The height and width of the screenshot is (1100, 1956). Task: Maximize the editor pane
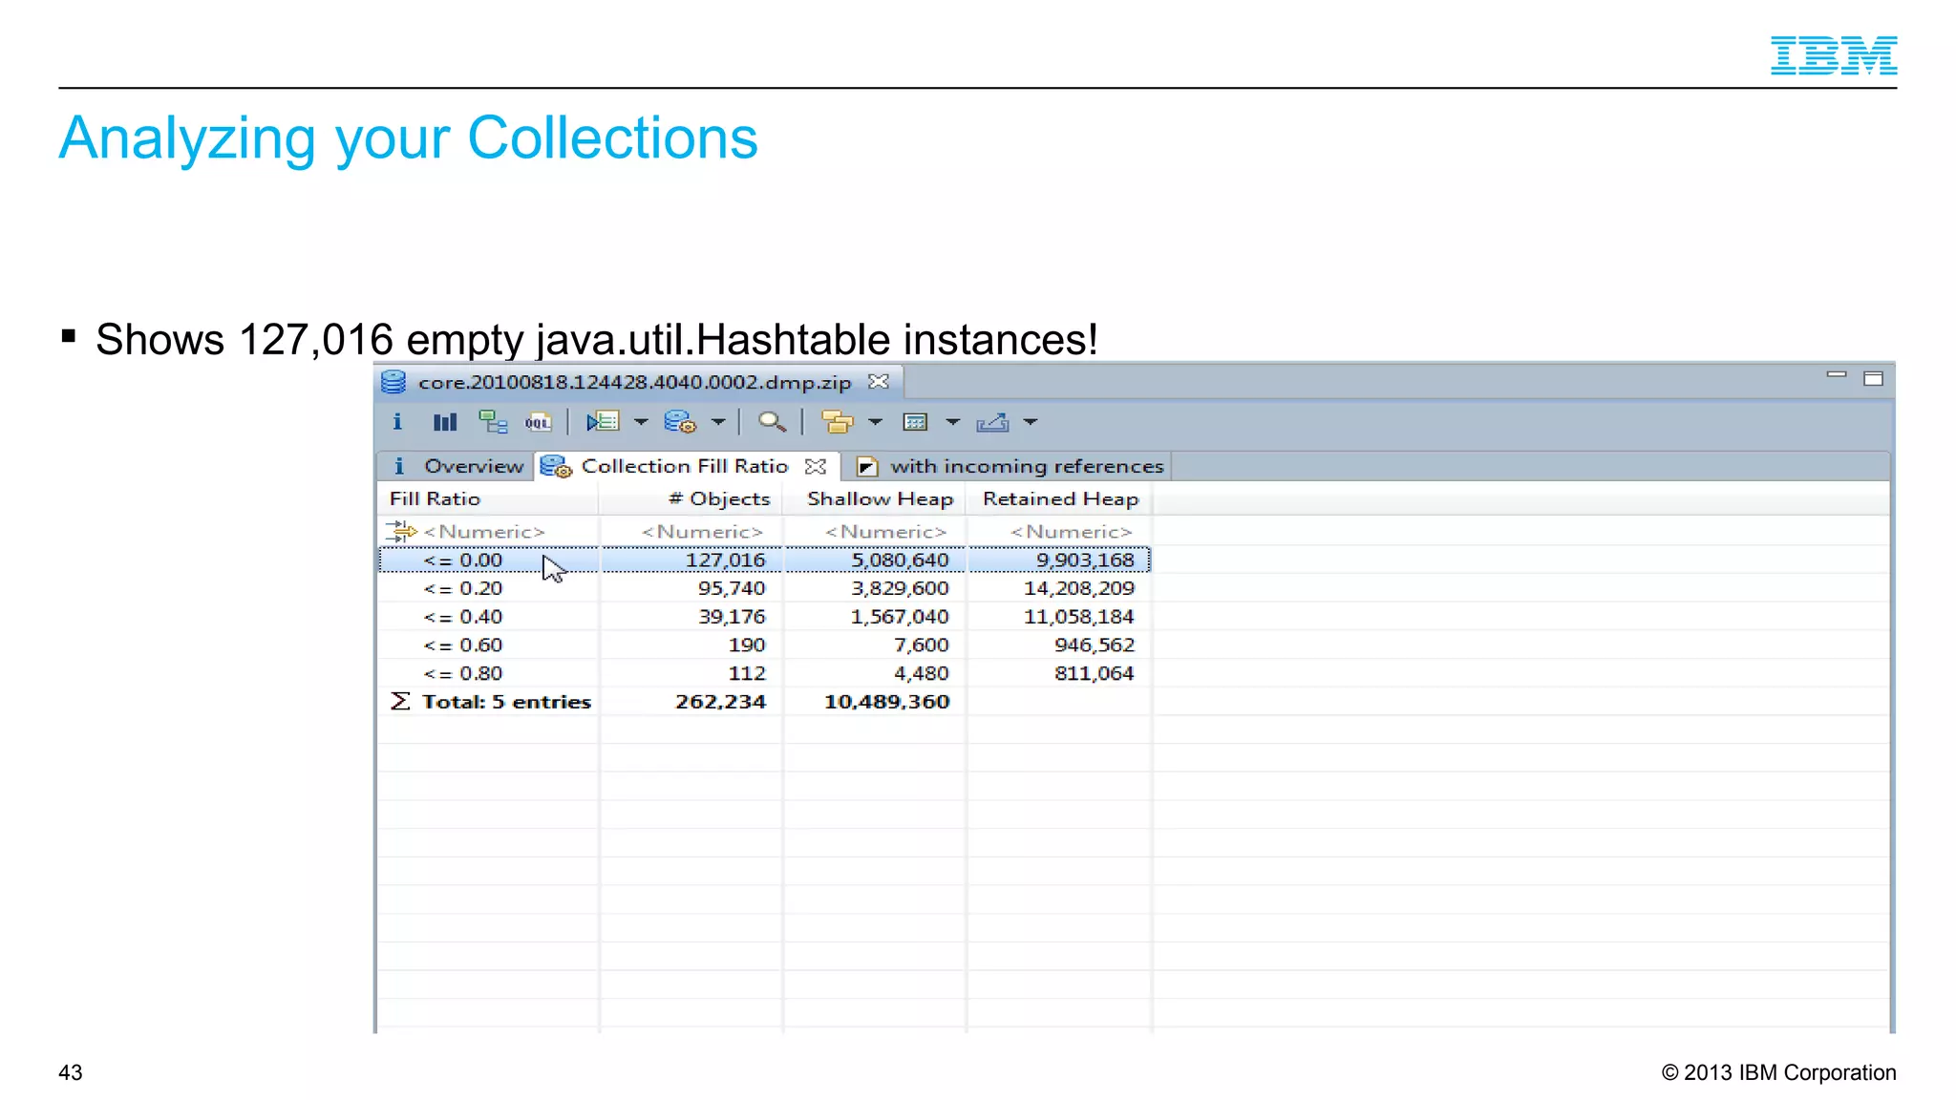(1874, 379)
